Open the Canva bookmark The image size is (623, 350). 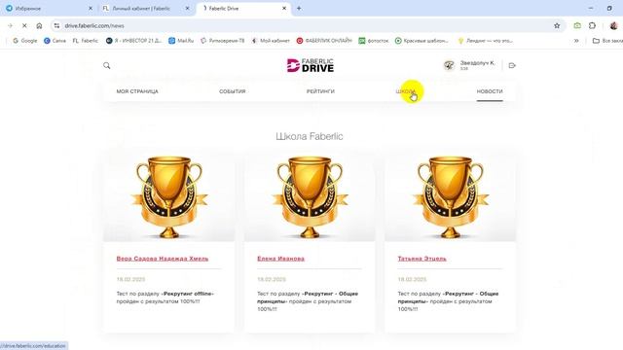[x=55, y=41]
